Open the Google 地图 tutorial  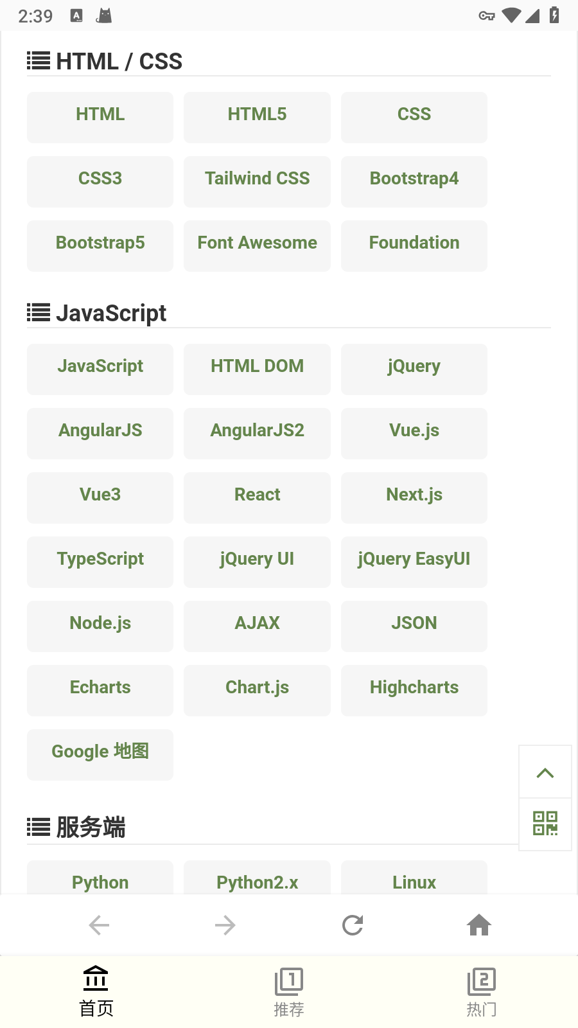tap(100, 754)
